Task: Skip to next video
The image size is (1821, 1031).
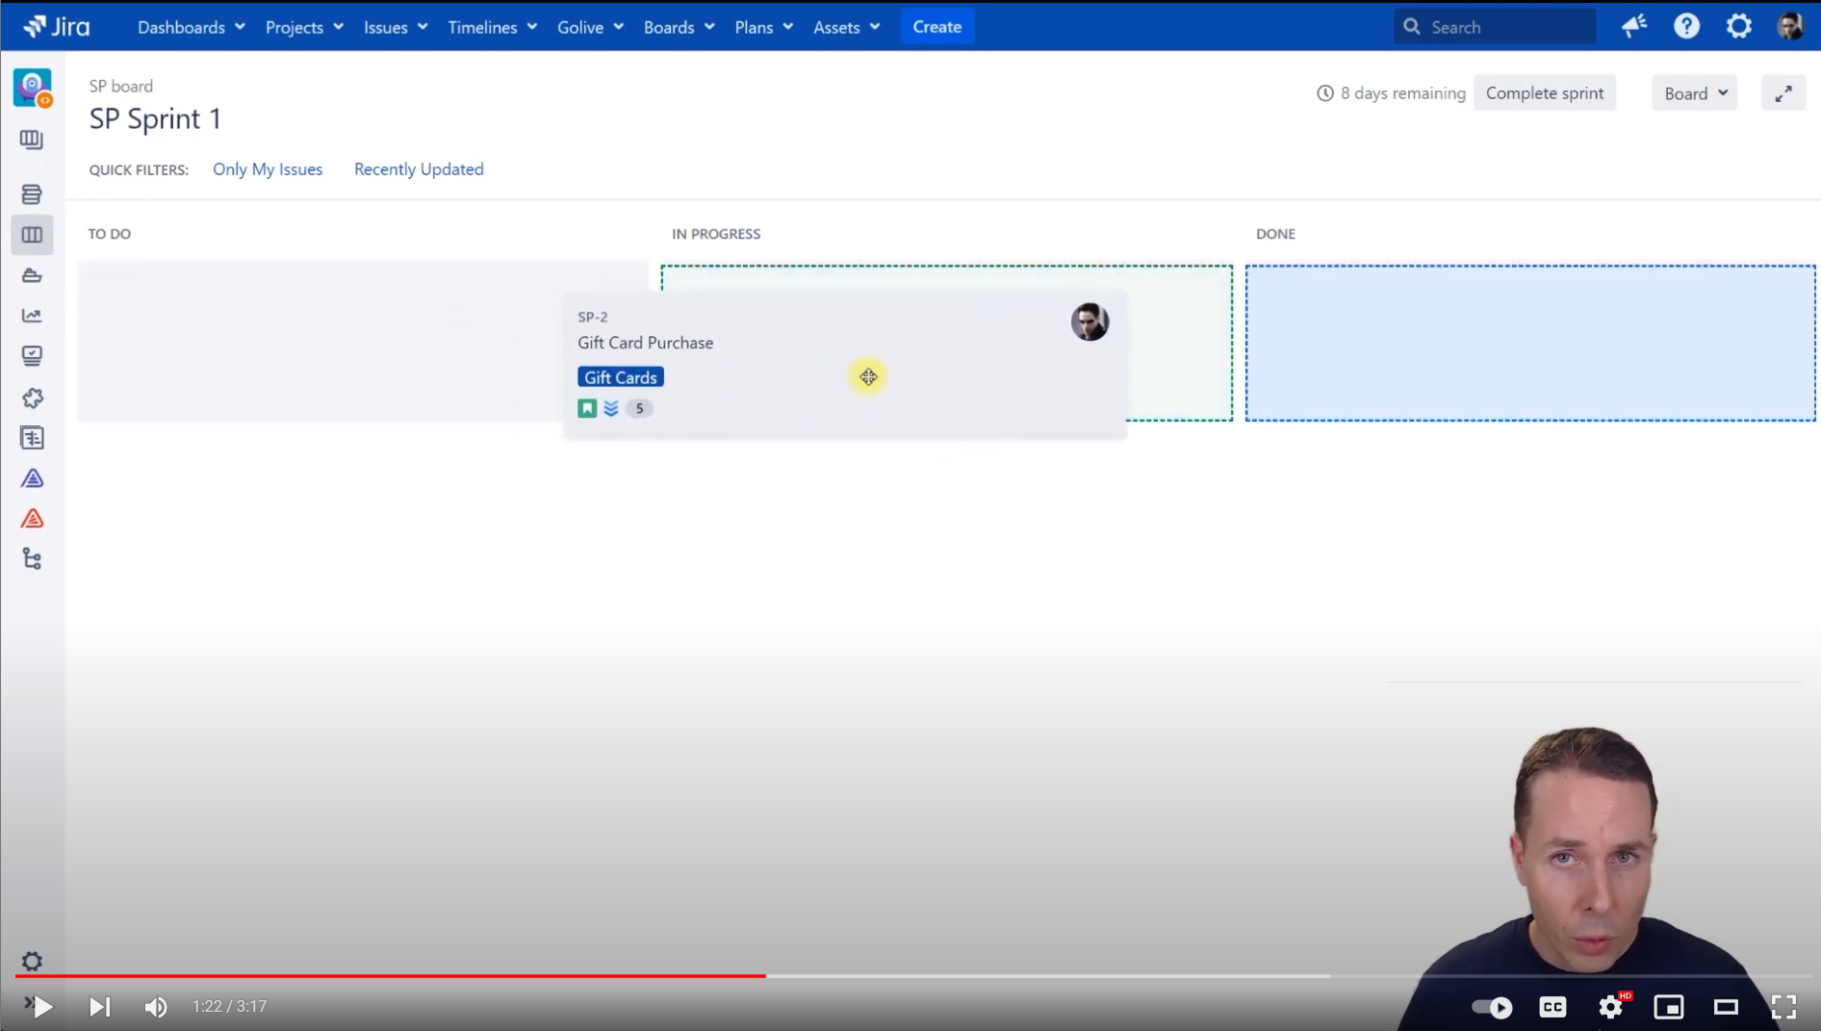Action: (x=100, y=1007)
